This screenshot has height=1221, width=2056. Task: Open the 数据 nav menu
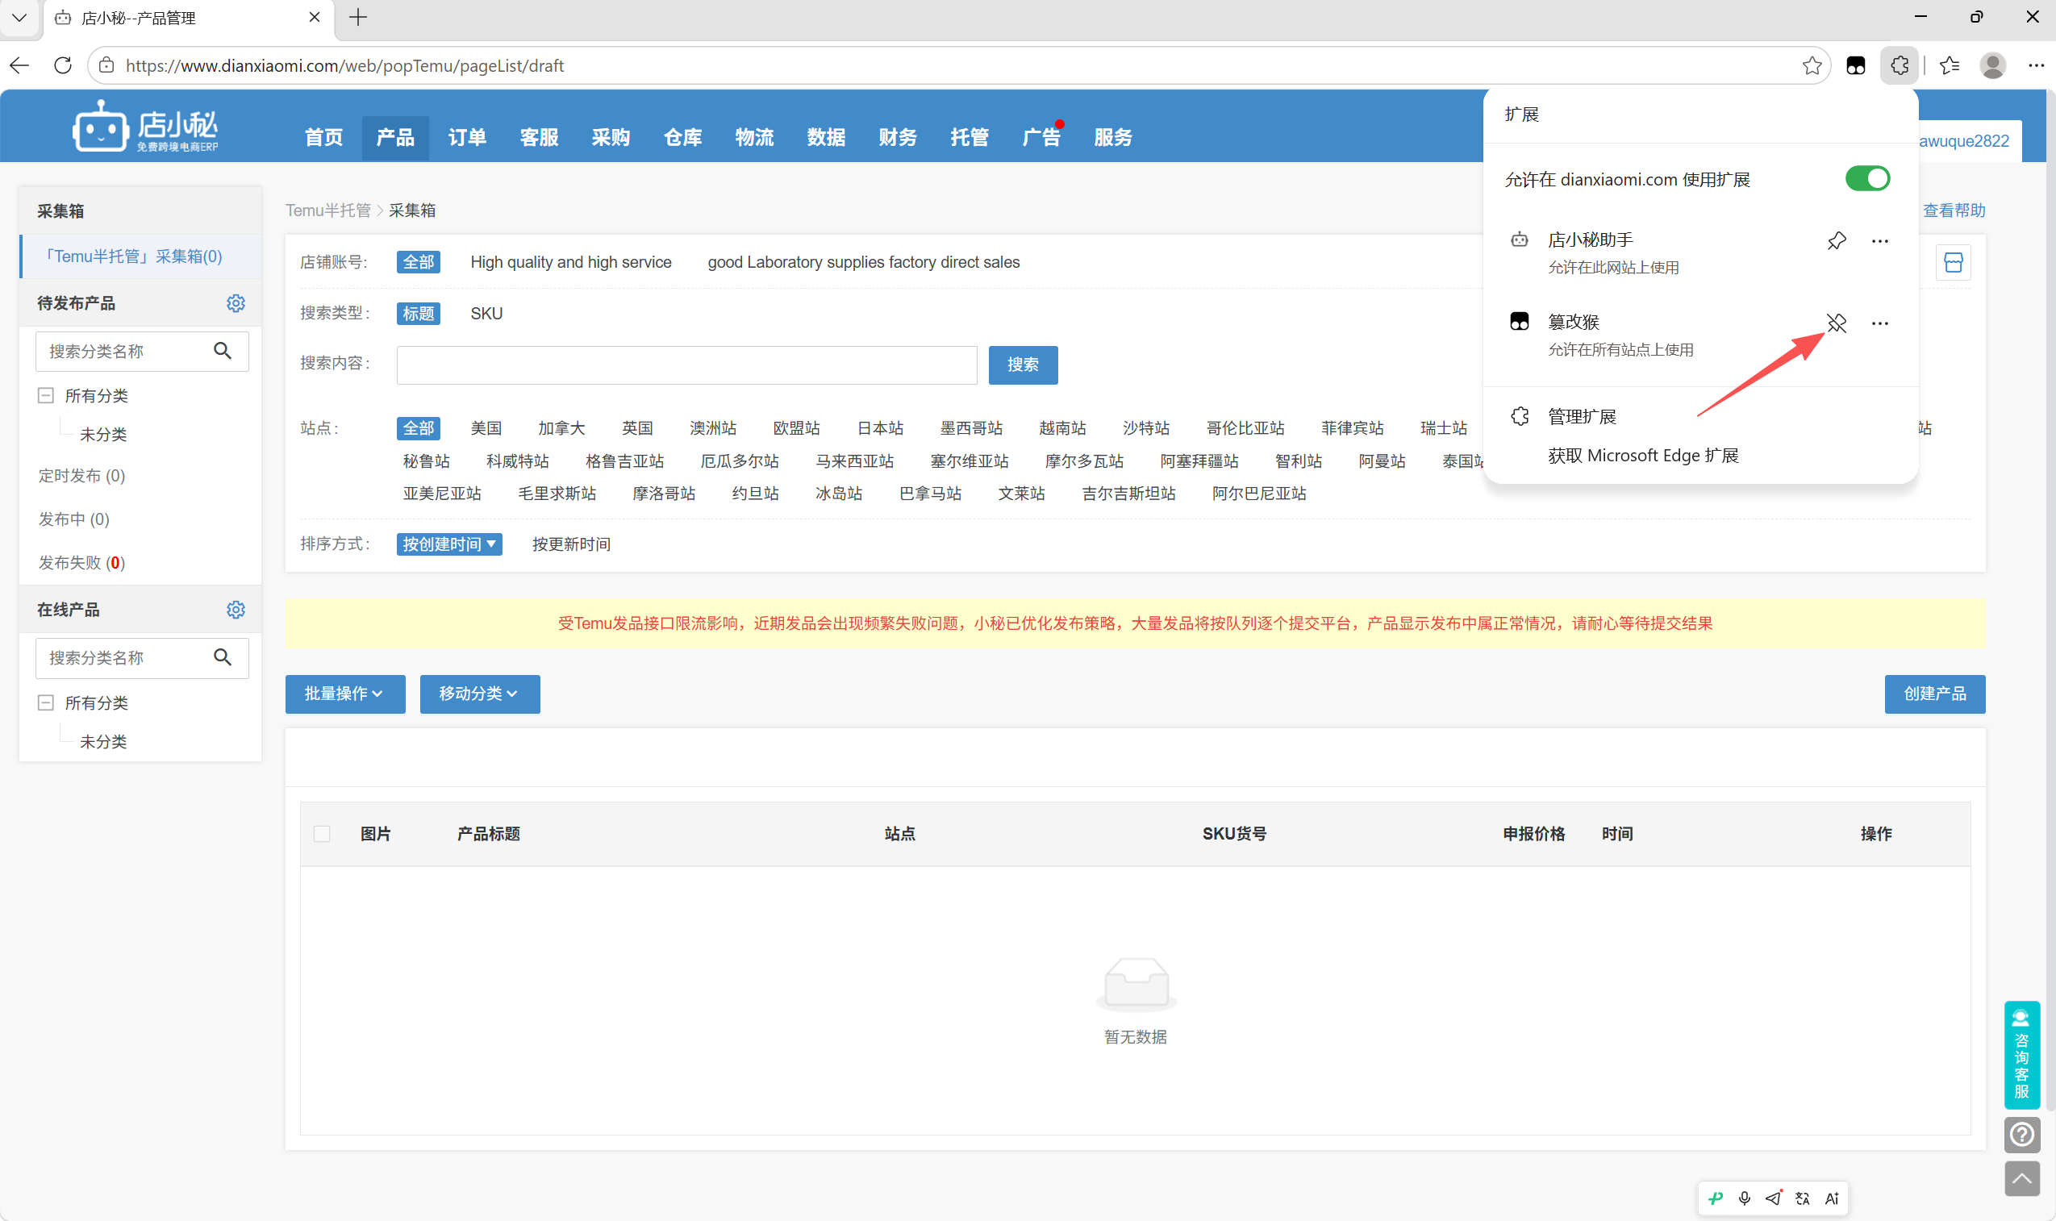point(826,137)
